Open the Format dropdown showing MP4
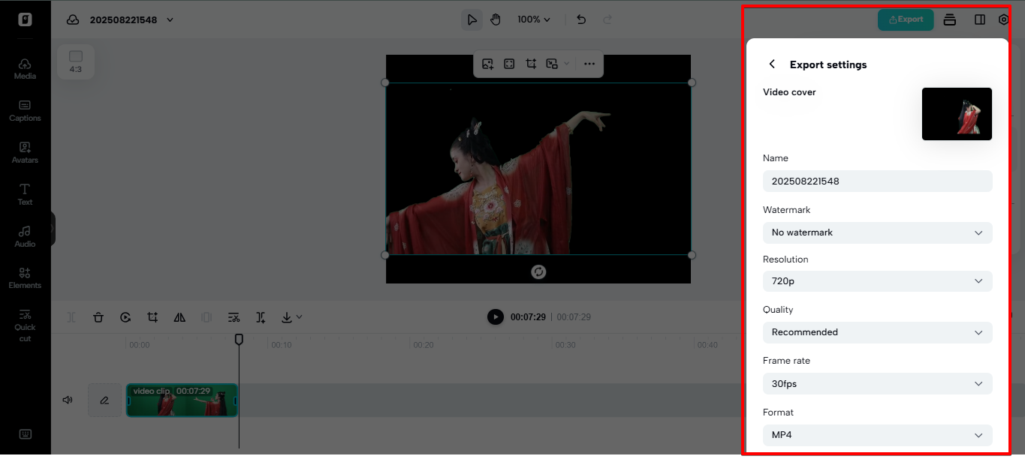 (877, 435)
